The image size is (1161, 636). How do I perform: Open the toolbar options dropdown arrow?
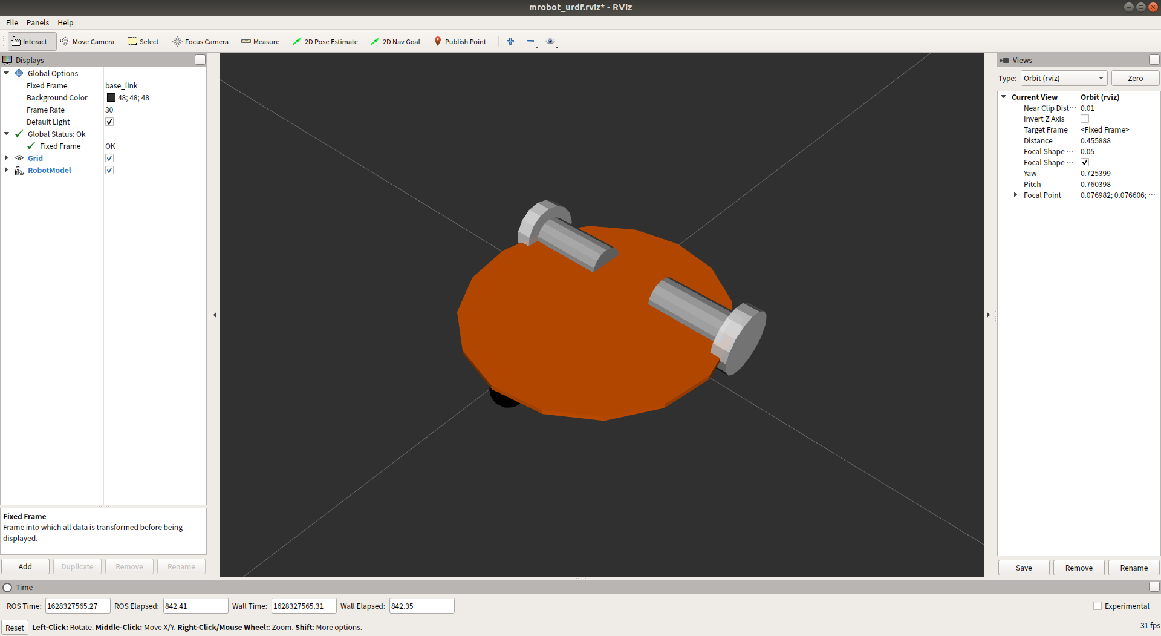[557, 47]
